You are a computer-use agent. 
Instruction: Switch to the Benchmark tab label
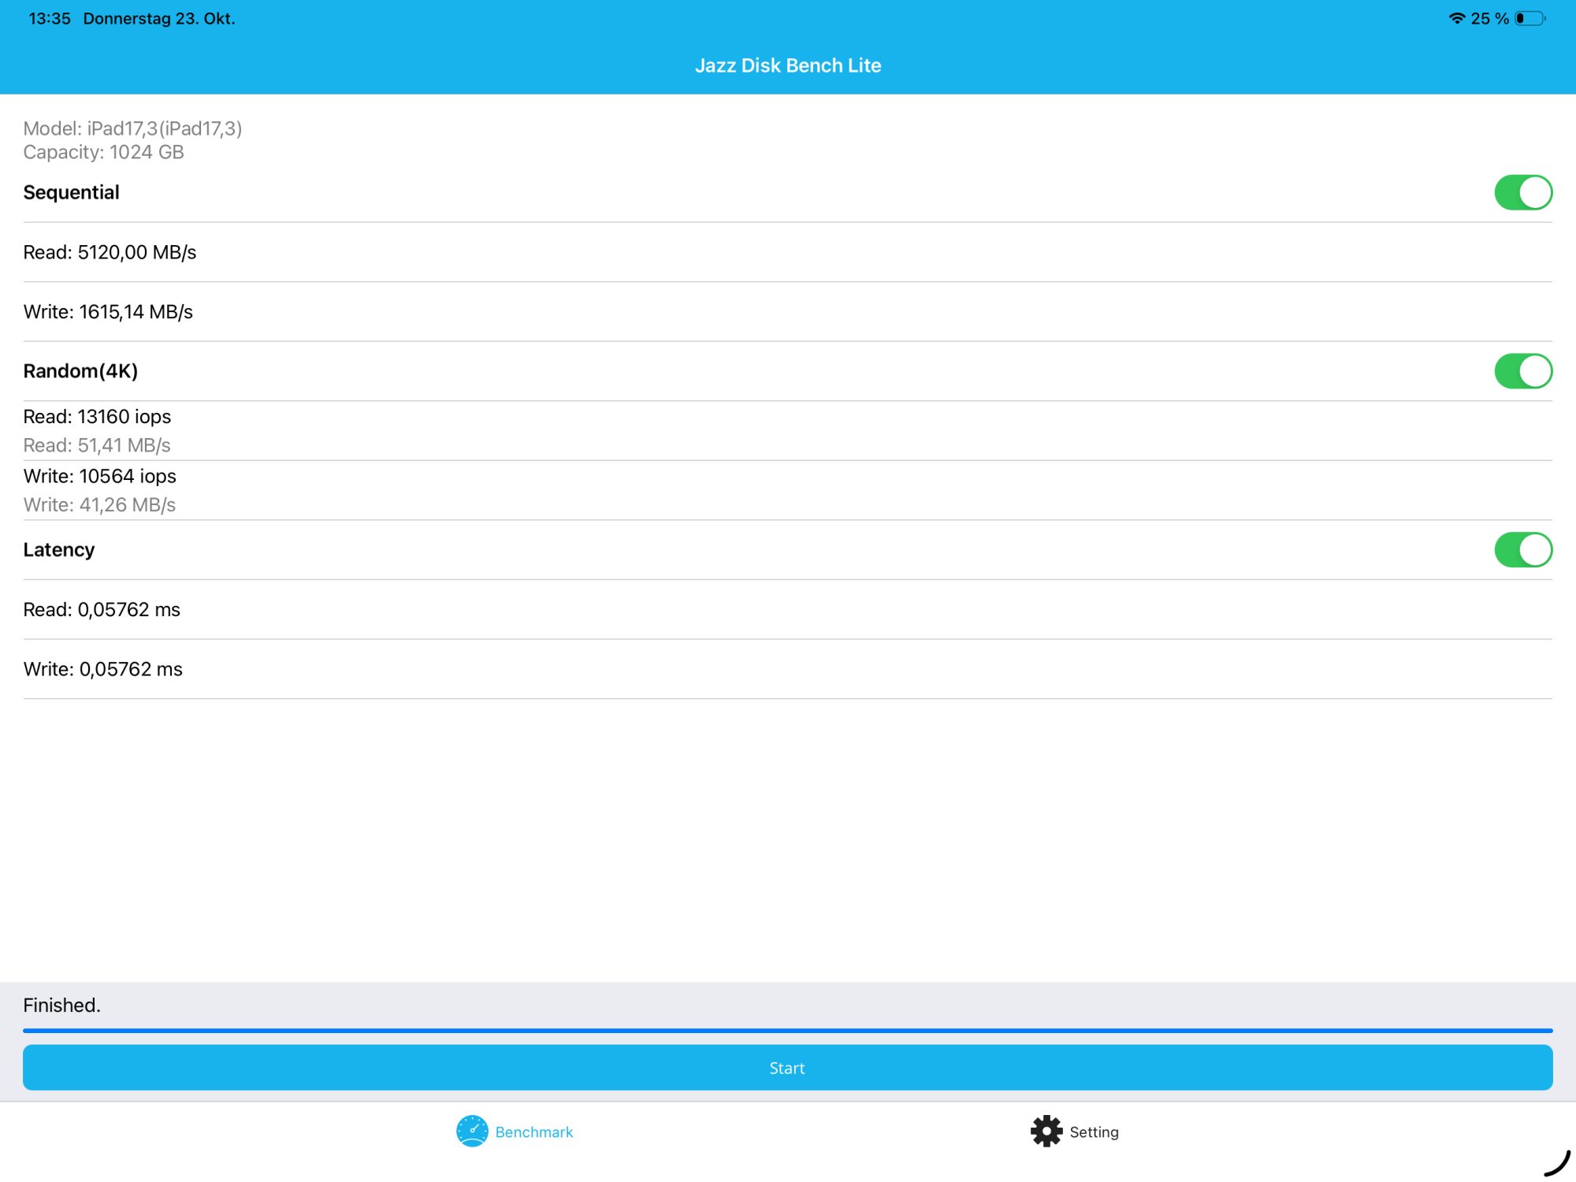coord(534,1132)
